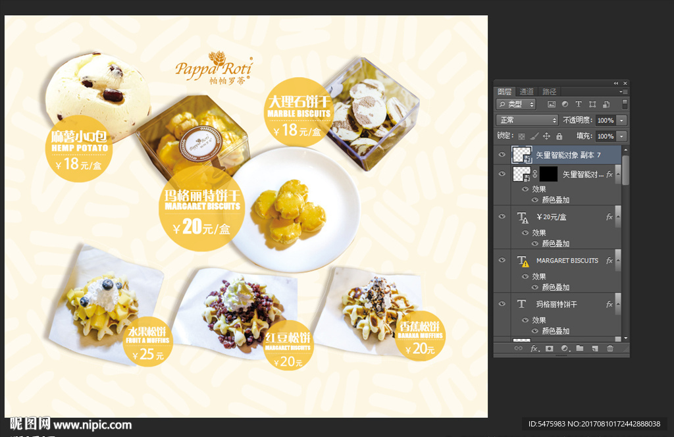674x437 pixels.
Task: Filter layers by pixel layer icon
Action: [x=552, y=104]
